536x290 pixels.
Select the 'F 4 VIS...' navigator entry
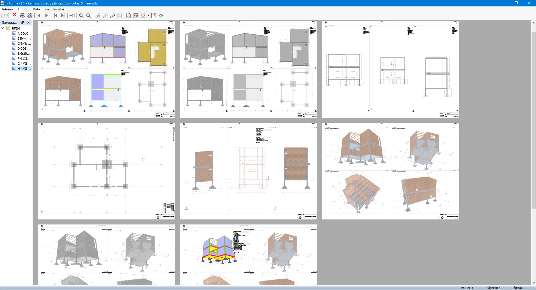tap(22, 59)
